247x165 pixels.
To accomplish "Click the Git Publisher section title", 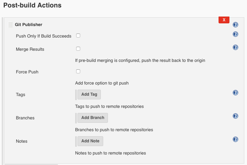I will pos(28,25).
